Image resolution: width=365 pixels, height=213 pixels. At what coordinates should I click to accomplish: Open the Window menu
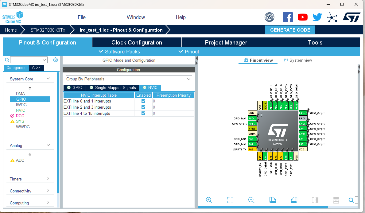coord(136,17)
